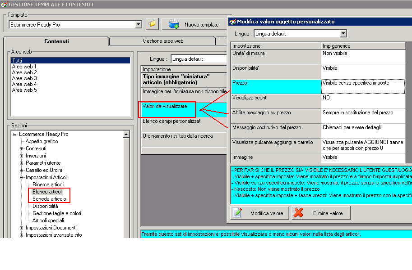Open the Template combo box dropdown arrow
The height and width of the screenshot is (270, 412).
[x=138, y=25]
